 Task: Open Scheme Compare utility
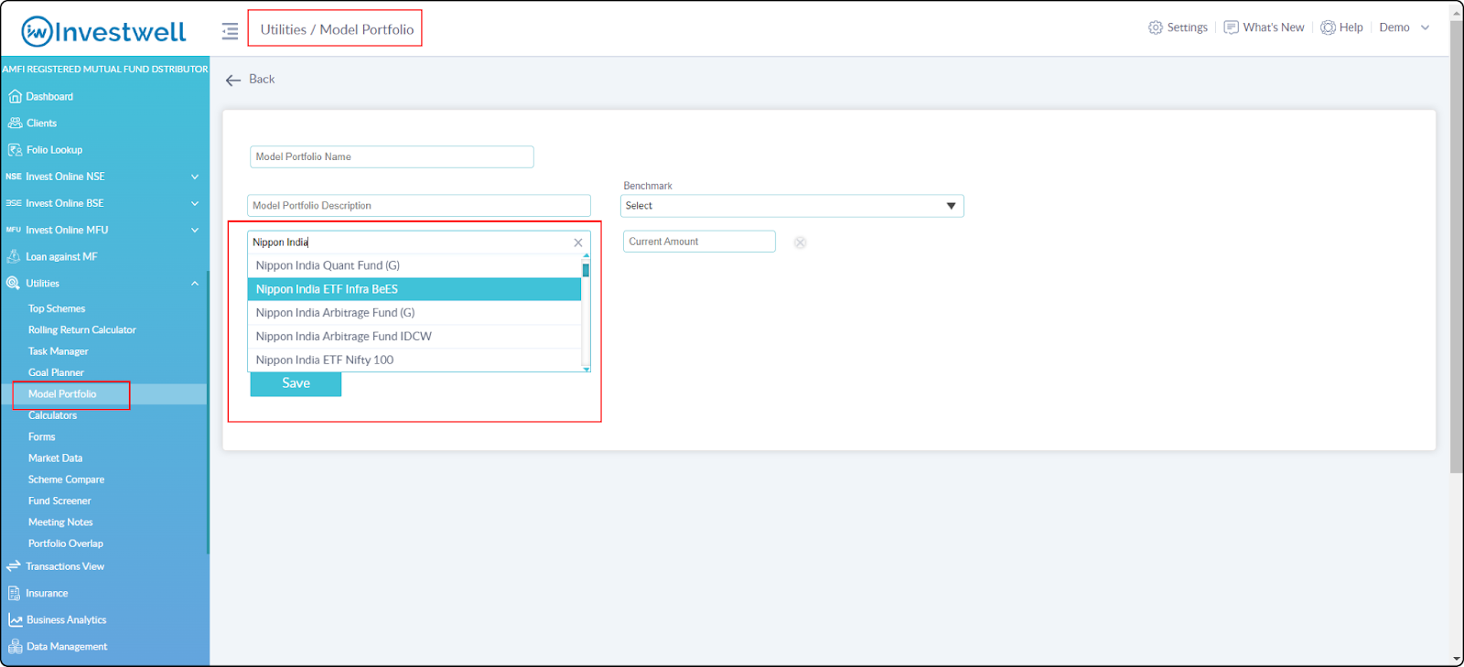66,479
